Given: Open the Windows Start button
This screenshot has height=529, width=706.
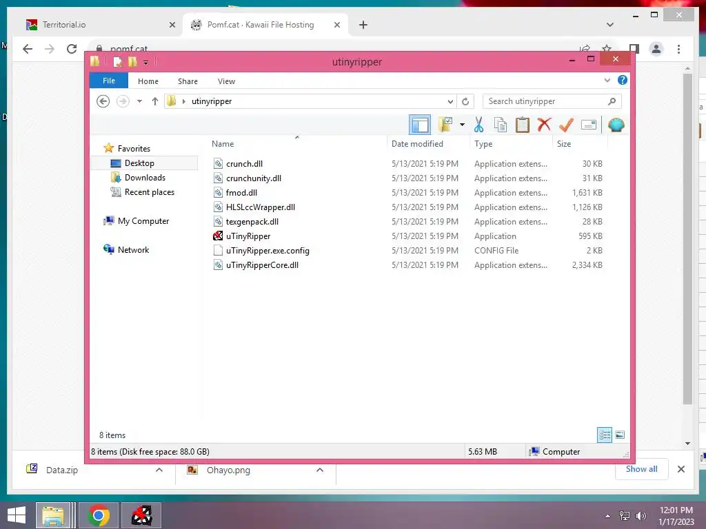Looking at the screenshot, I should pyautogui.click(x=17, y=515).
